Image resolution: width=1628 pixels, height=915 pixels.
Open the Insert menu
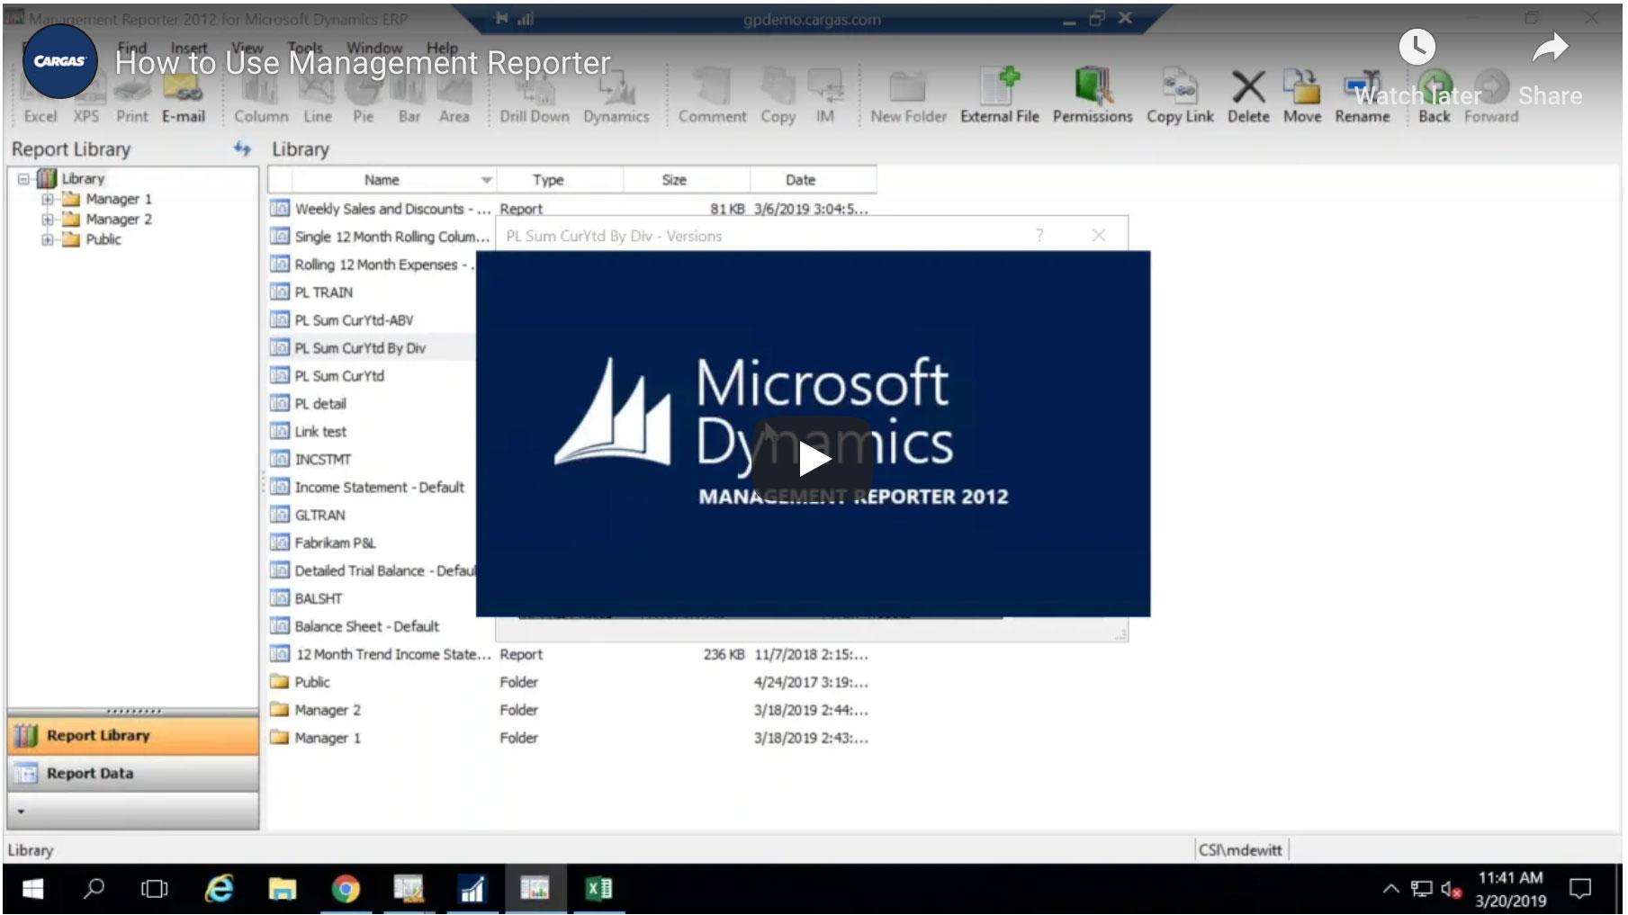click(189, 48)
